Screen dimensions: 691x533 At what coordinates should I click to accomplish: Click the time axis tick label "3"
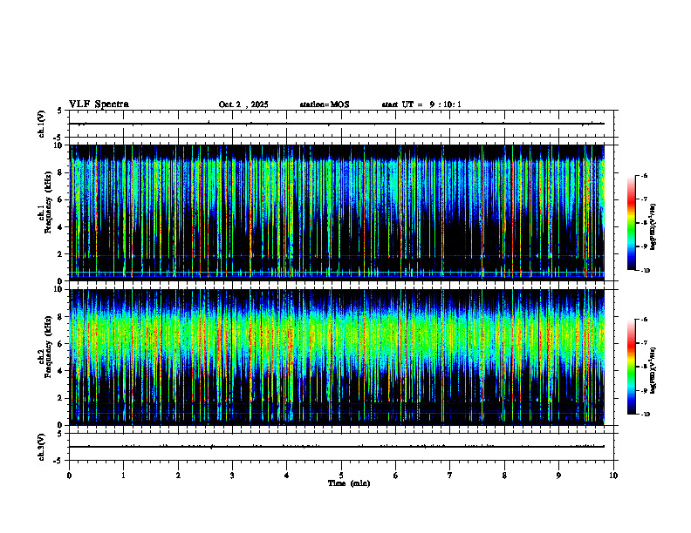coord(232,476)
